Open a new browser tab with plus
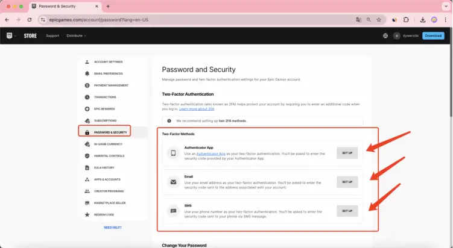The image size is (453, 248). coord(108,6)
